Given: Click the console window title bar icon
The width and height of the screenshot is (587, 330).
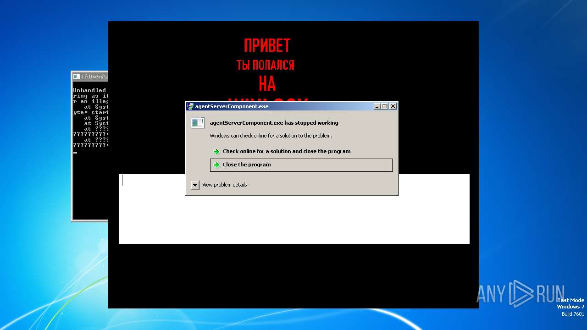Looking at the screenshot, I should [77, 77].
